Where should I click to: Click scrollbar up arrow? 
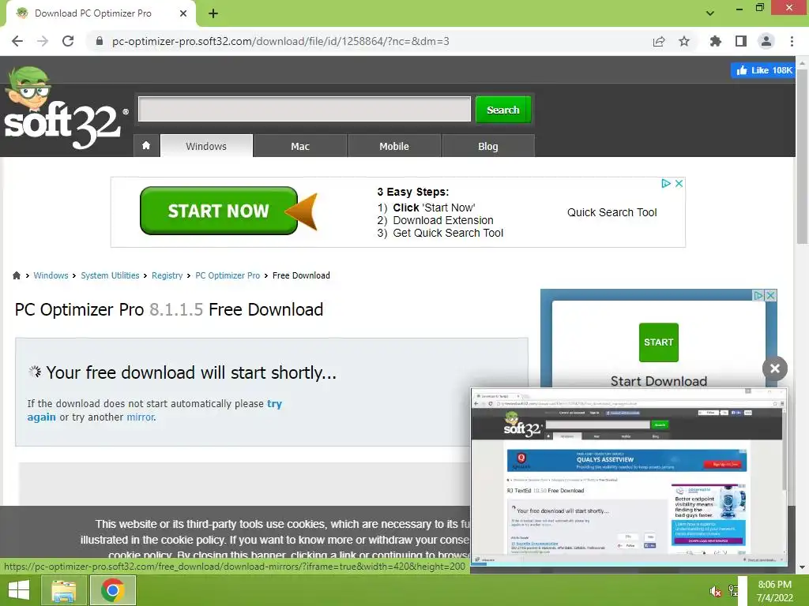[x=802, y=62]
